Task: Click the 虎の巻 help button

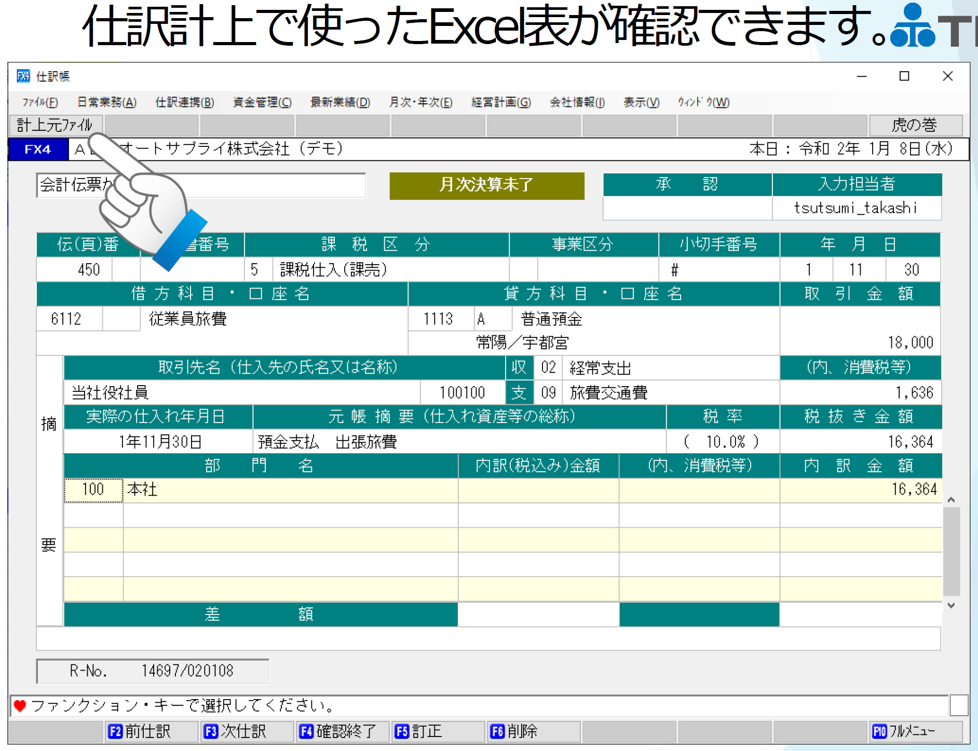Action: coord(916,125)
